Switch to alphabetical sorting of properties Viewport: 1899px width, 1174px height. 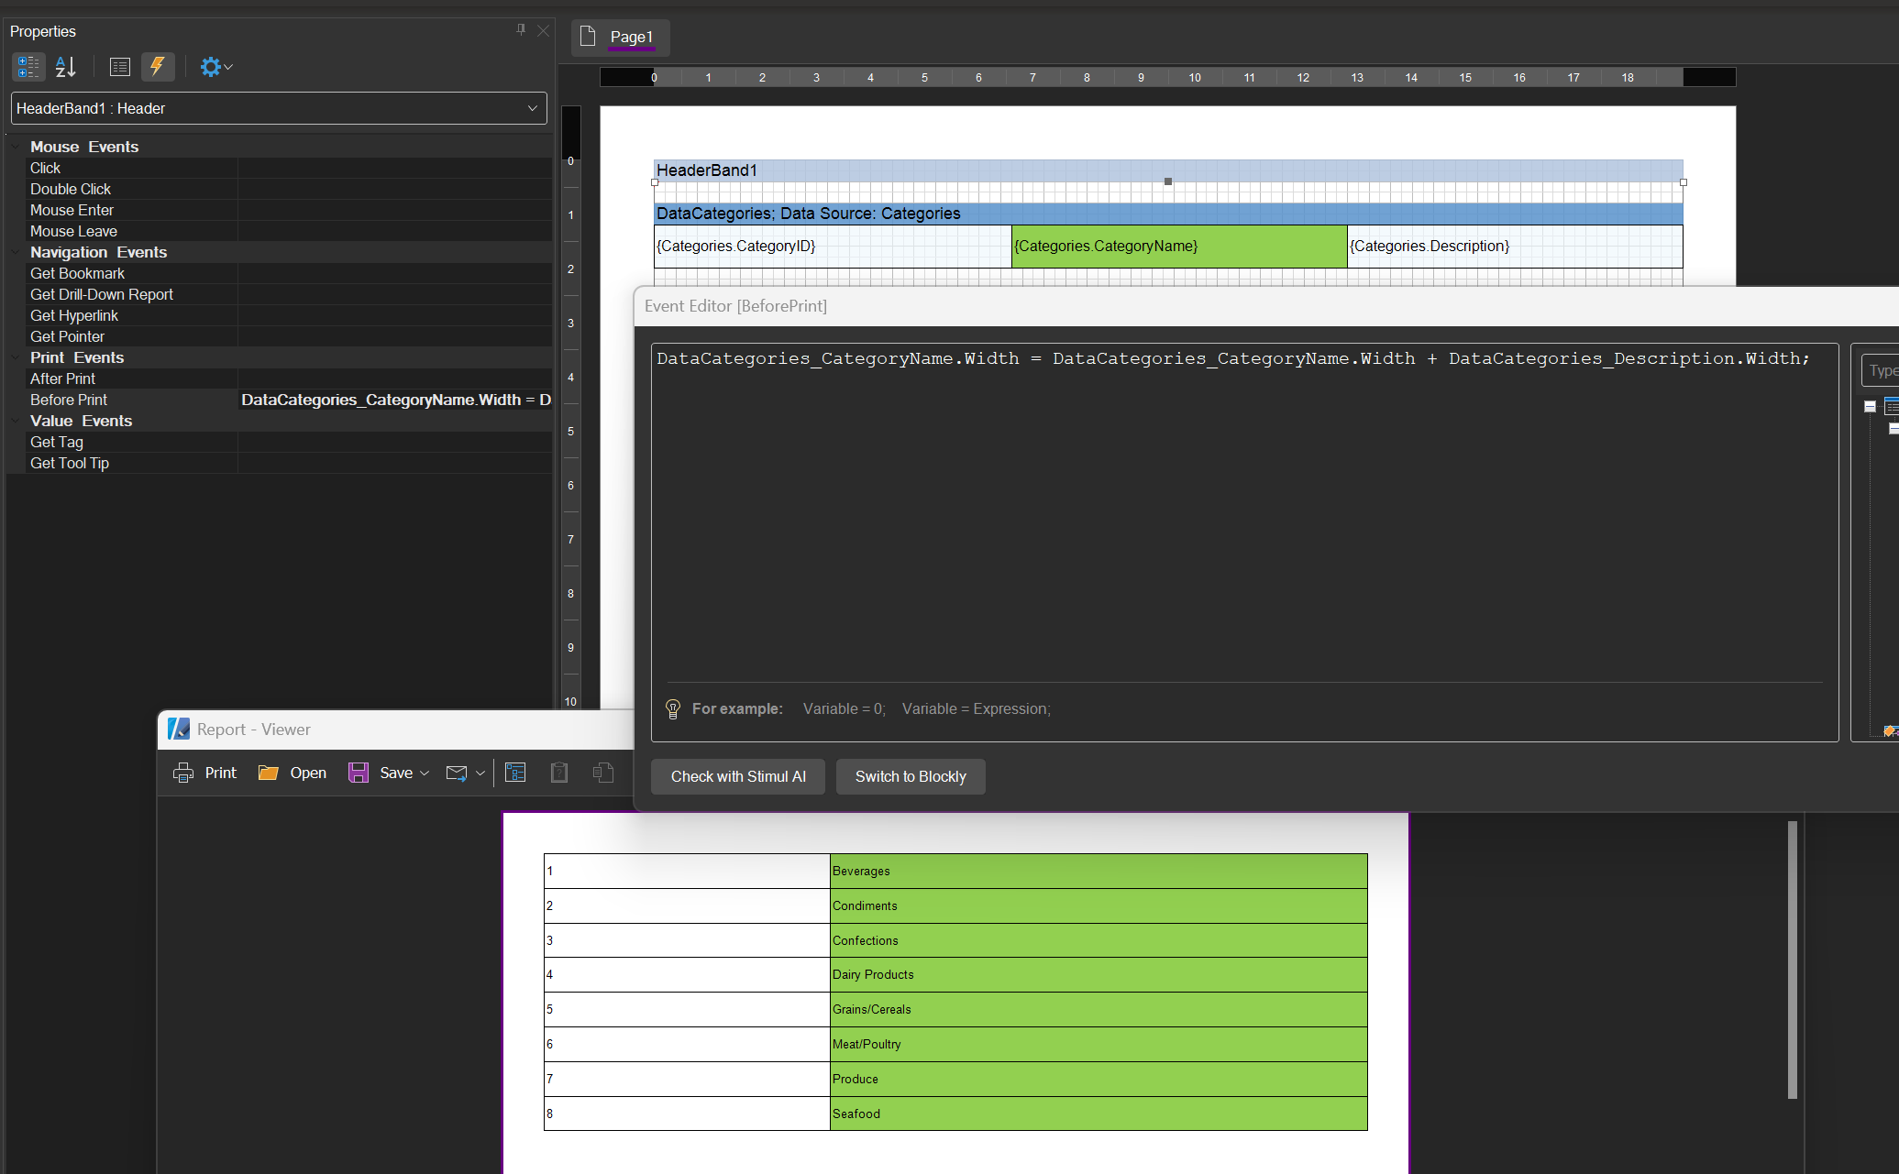point(64,66)
